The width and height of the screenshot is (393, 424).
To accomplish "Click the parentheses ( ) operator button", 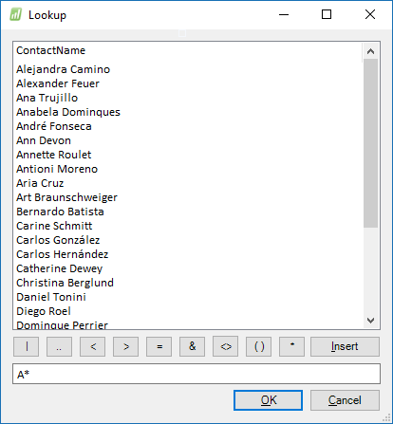I will (x=258, y=346).
